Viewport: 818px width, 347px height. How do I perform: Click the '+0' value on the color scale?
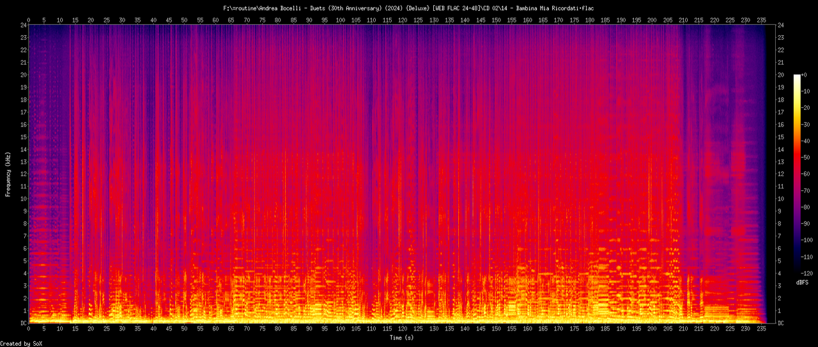805,75
